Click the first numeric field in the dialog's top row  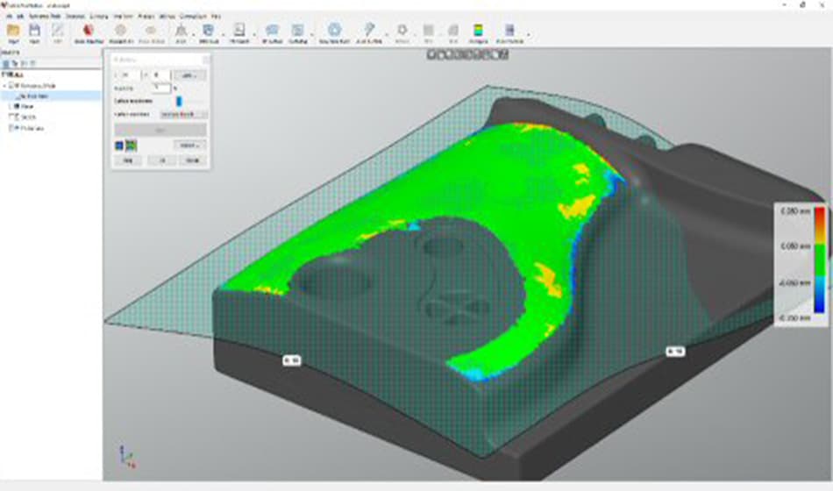pyautogui.click(x=130, y=75)
